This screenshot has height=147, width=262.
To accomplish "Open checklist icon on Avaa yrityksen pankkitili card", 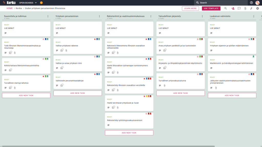I will click(x=165, y=50).
